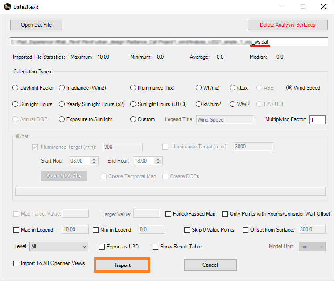The height and width of the screenshot is (281, 334).
Task: Enable Only Points with Rooms/Consider Wall Offset
Action: click(225, 214)
